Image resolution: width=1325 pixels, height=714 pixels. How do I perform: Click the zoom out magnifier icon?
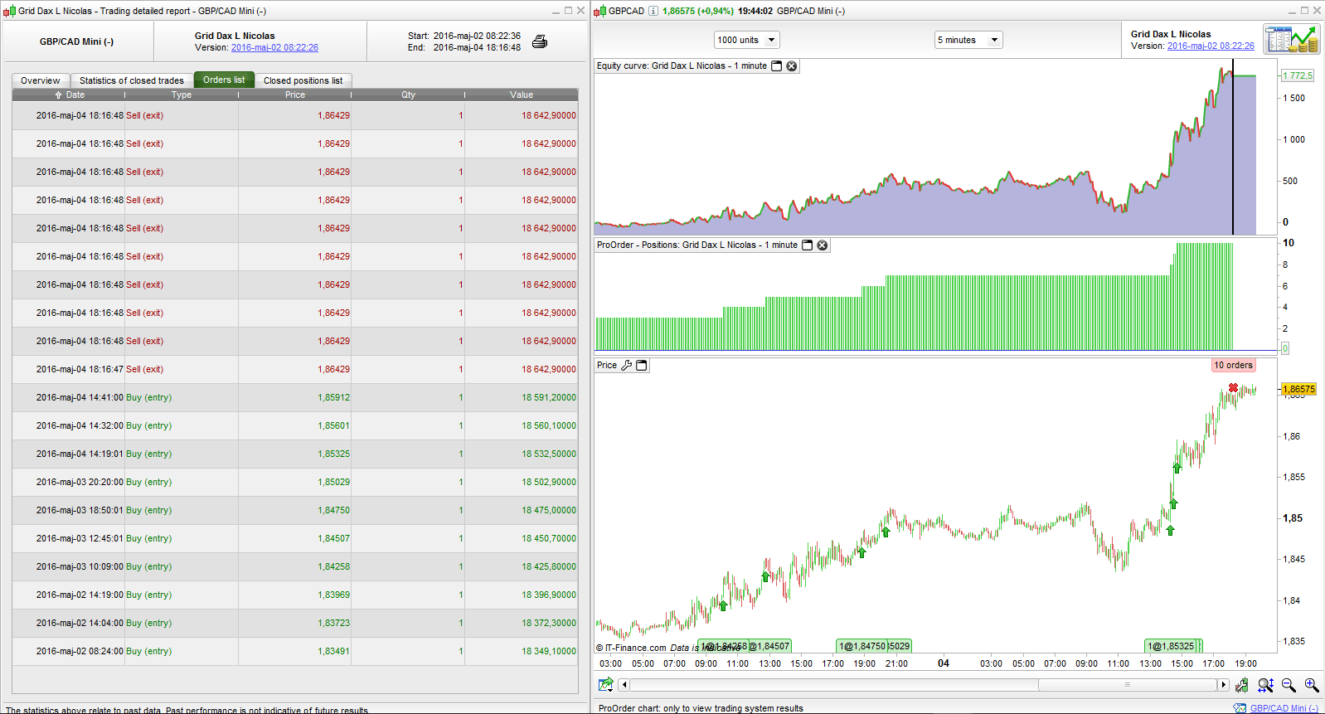[x=1289, y=685]
